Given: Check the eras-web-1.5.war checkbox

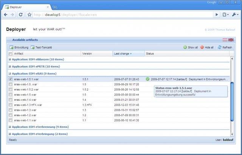Looking at the screenshot, I should coord(10,95).
